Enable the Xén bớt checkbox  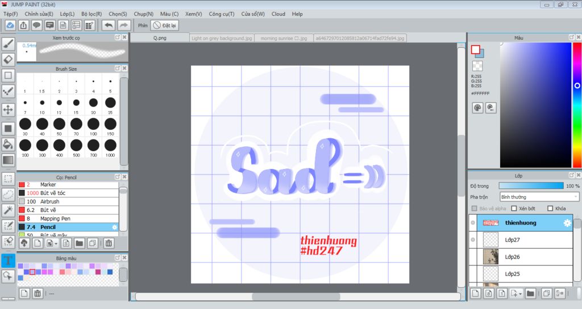click(514, 208)
